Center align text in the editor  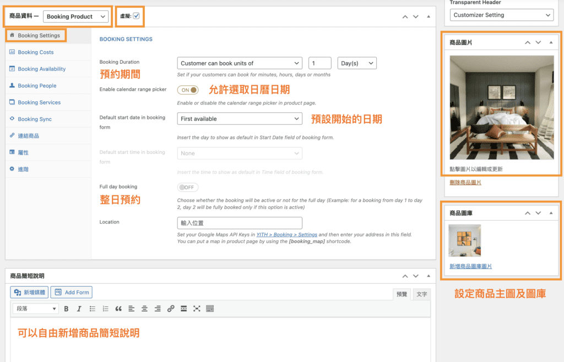coord(144,309)
